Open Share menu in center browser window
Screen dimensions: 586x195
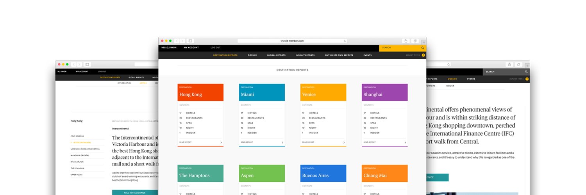click(406, 41)
